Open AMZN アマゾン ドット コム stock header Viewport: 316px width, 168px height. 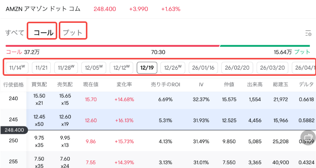point(43,9)
